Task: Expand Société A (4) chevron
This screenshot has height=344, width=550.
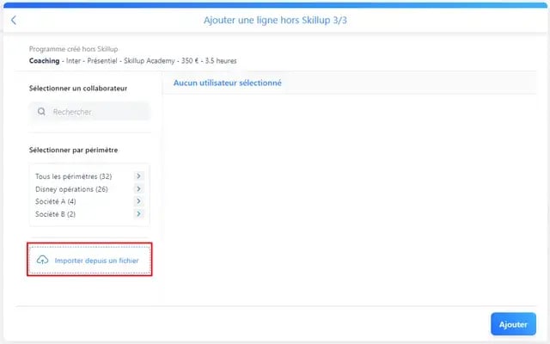Action: click(138, 201)
